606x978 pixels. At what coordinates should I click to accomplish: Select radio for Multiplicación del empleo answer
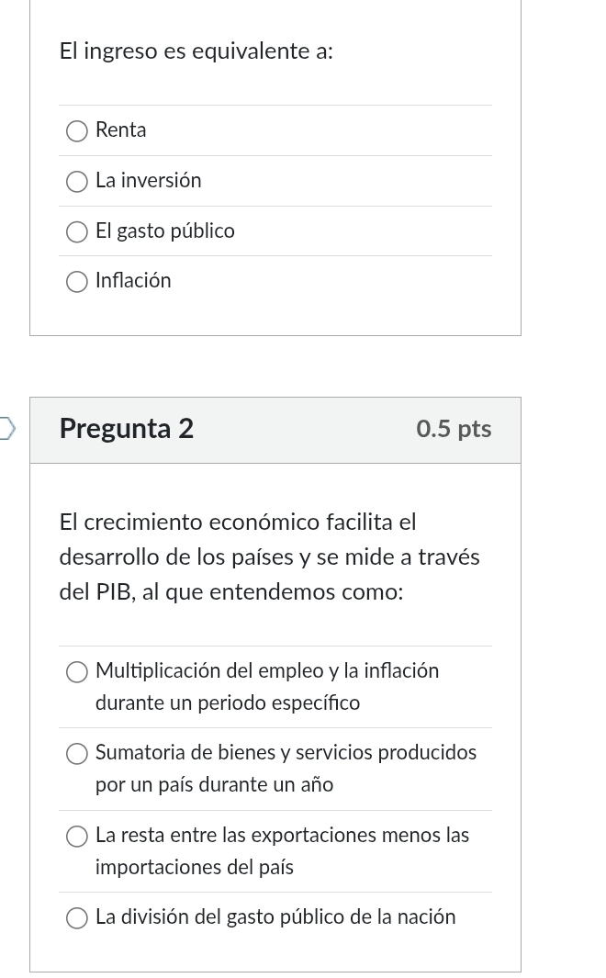coord(77,672)
